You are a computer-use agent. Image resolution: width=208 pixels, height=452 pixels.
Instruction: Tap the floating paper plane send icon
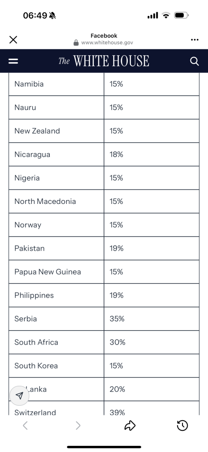19,395
